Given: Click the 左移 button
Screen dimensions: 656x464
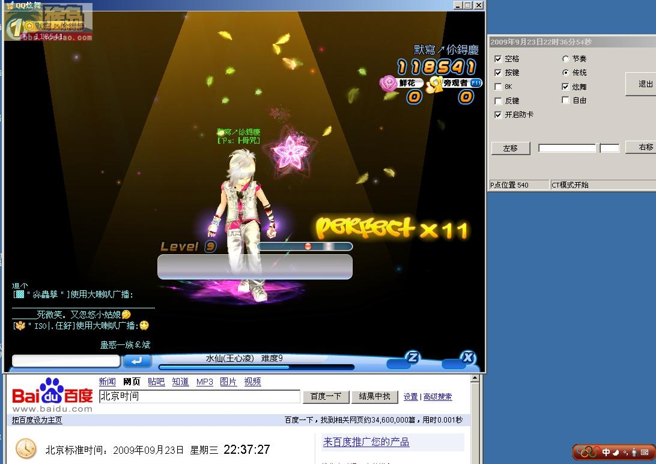Looking at the screenshot, I should click(511, 148).
